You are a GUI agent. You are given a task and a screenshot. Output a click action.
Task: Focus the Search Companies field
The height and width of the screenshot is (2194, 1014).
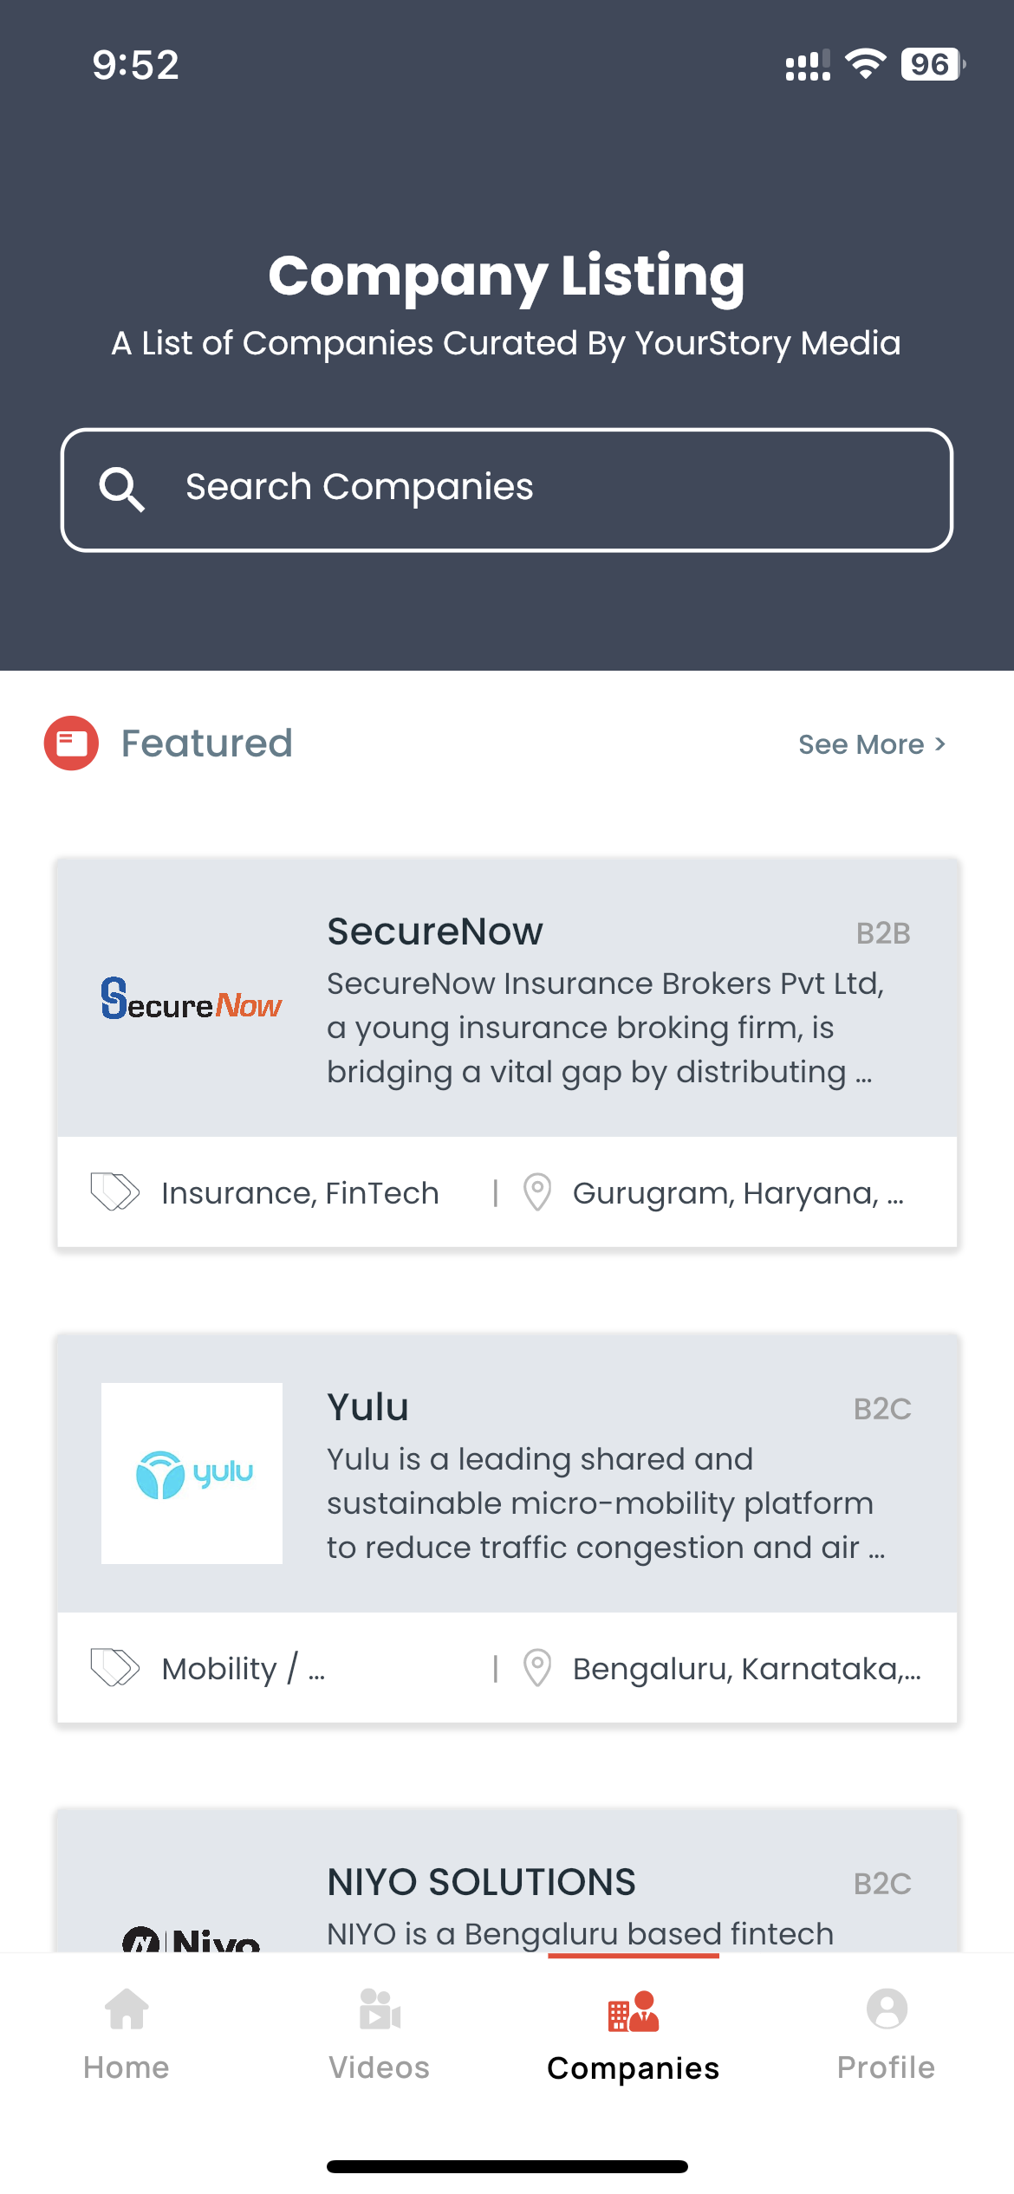point(507,490)
